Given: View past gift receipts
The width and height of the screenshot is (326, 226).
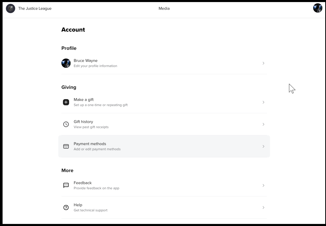Looking at the screenshot, I should click(x=91, y=127).
